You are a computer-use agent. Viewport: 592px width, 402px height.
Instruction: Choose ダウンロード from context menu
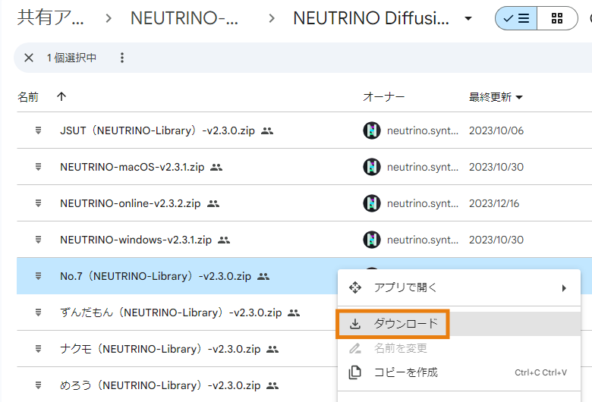(458, 323)
